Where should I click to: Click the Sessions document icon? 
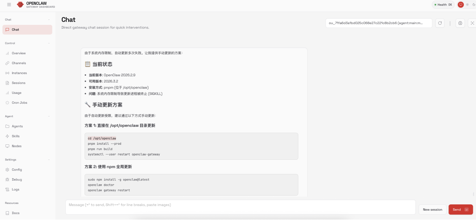coord(7,83)
